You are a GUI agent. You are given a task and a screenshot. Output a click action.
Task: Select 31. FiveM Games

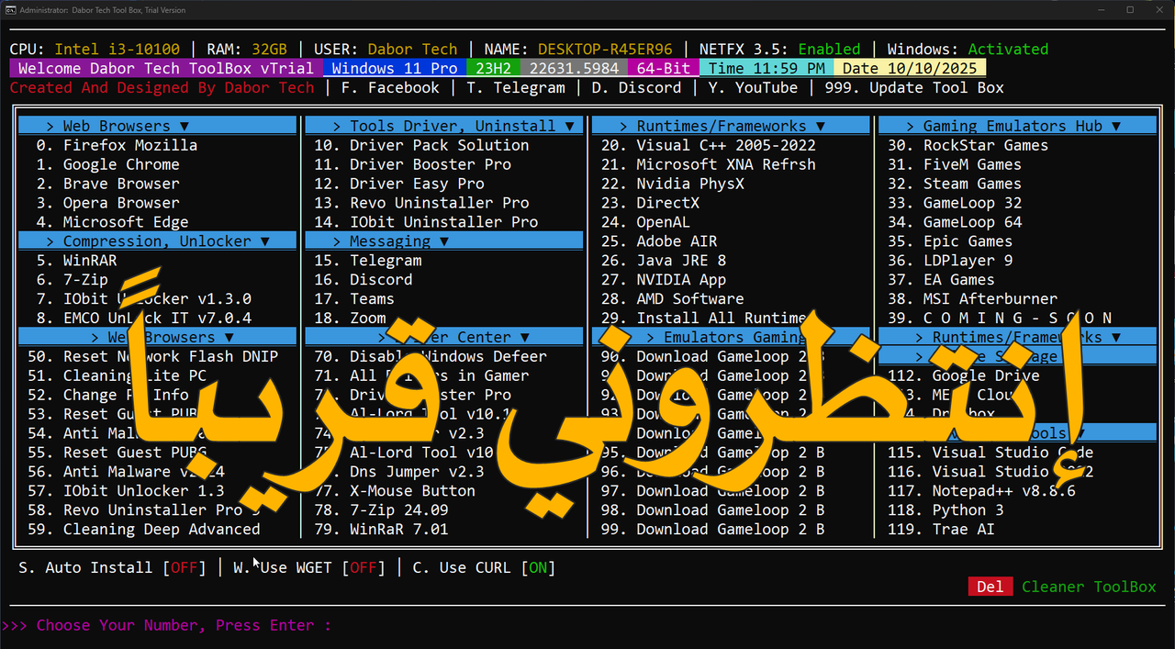[x=955, y=164]
